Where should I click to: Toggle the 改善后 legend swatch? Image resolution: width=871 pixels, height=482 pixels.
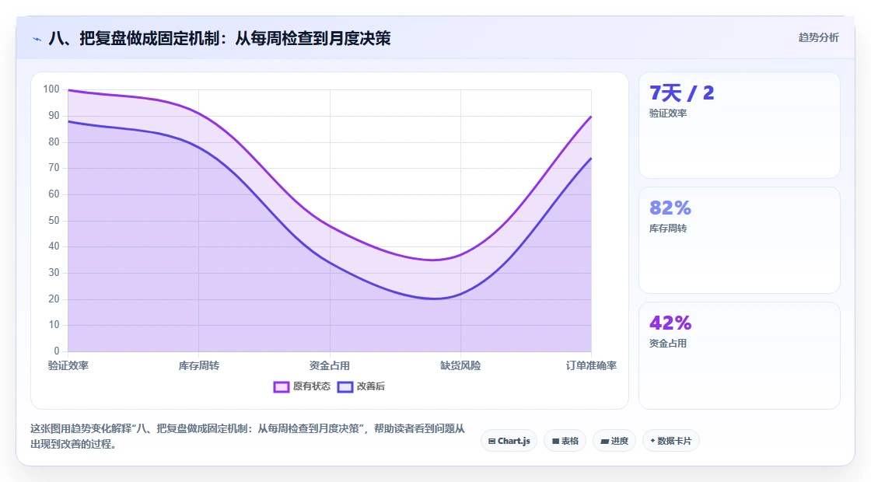[345, 386]
